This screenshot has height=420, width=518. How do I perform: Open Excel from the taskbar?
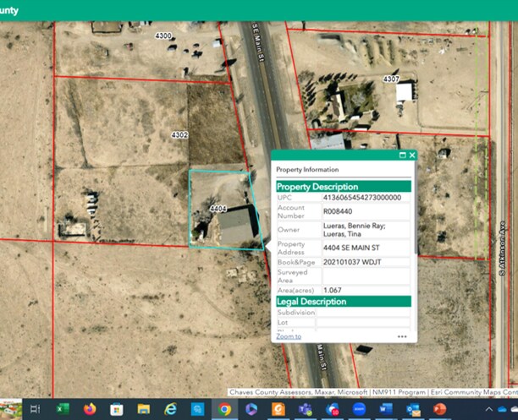click(62, 409)
